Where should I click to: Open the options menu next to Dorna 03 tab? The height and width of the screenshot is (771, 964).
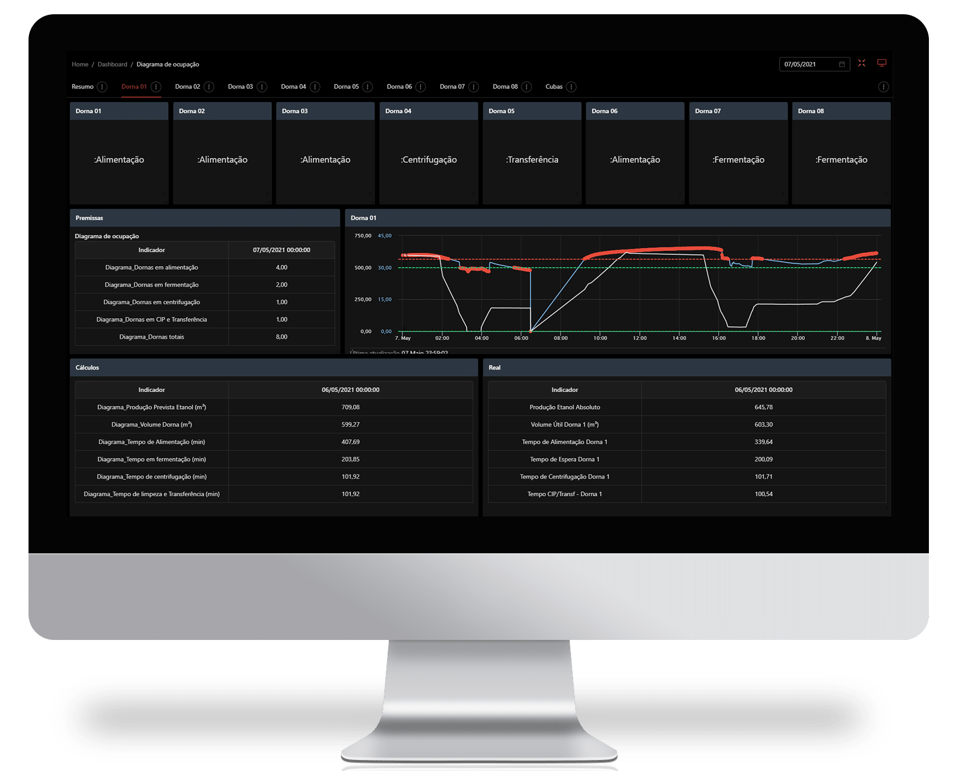tap(262, 87)
